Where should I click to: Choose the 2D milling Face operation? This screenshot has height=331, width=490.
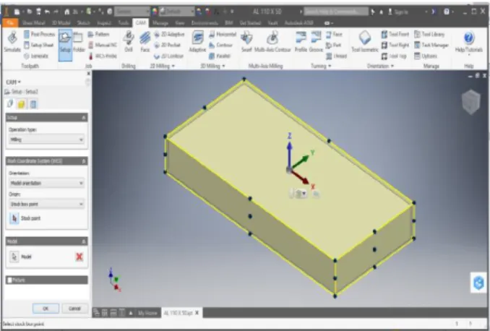pos(145,42)
